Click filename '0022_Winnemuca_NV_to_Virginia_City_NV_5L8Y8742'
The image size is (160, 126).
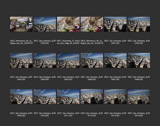21,42
